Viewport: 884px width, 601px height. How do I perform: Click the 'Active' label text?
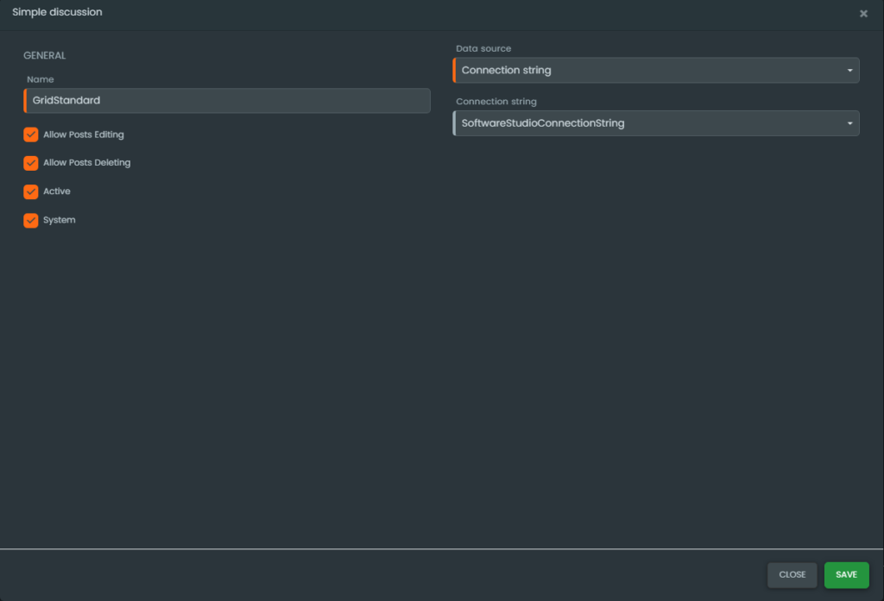click(x=57, y=191)
